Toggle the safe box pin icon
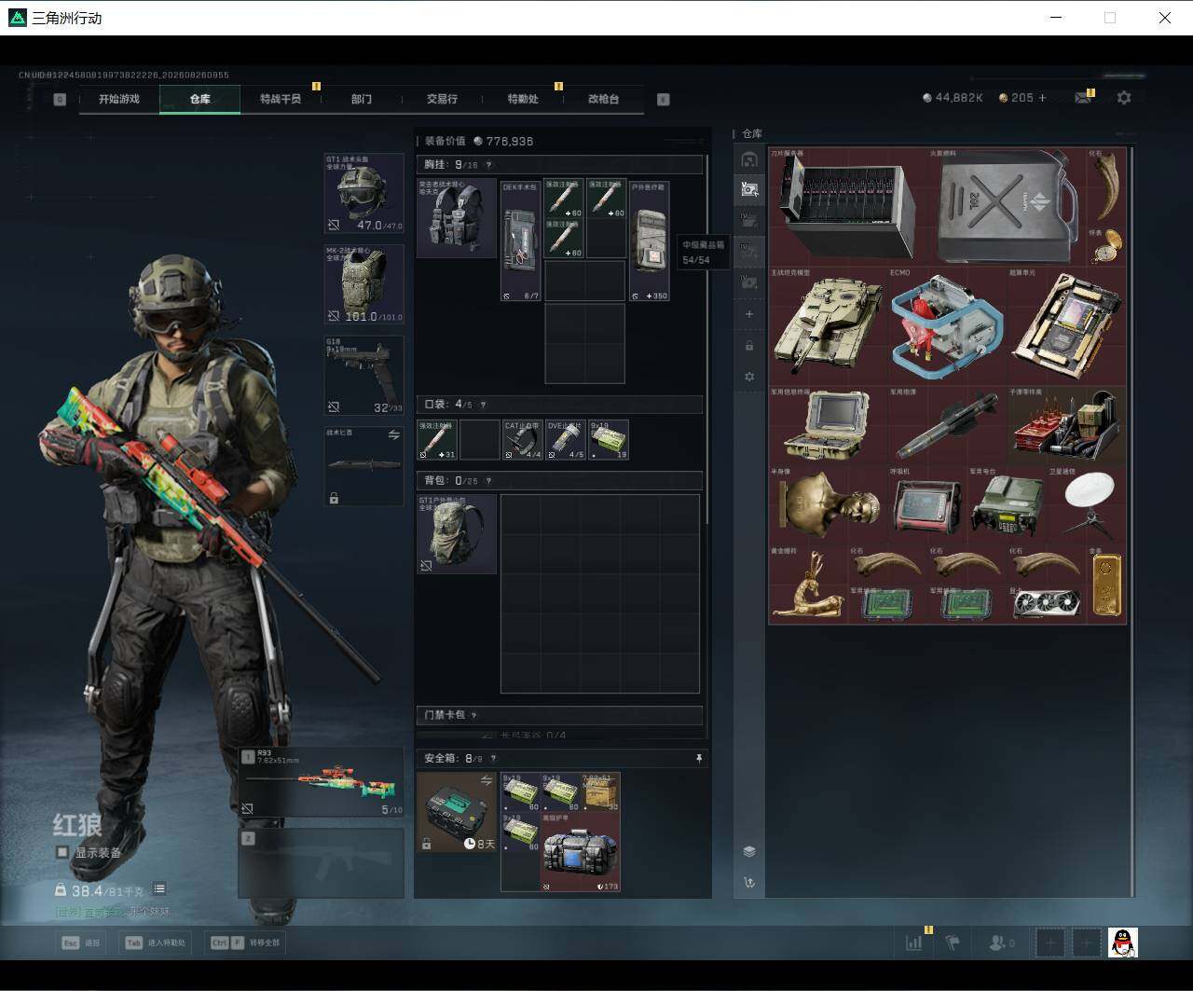1193x991 pixels. click(699, 759)
